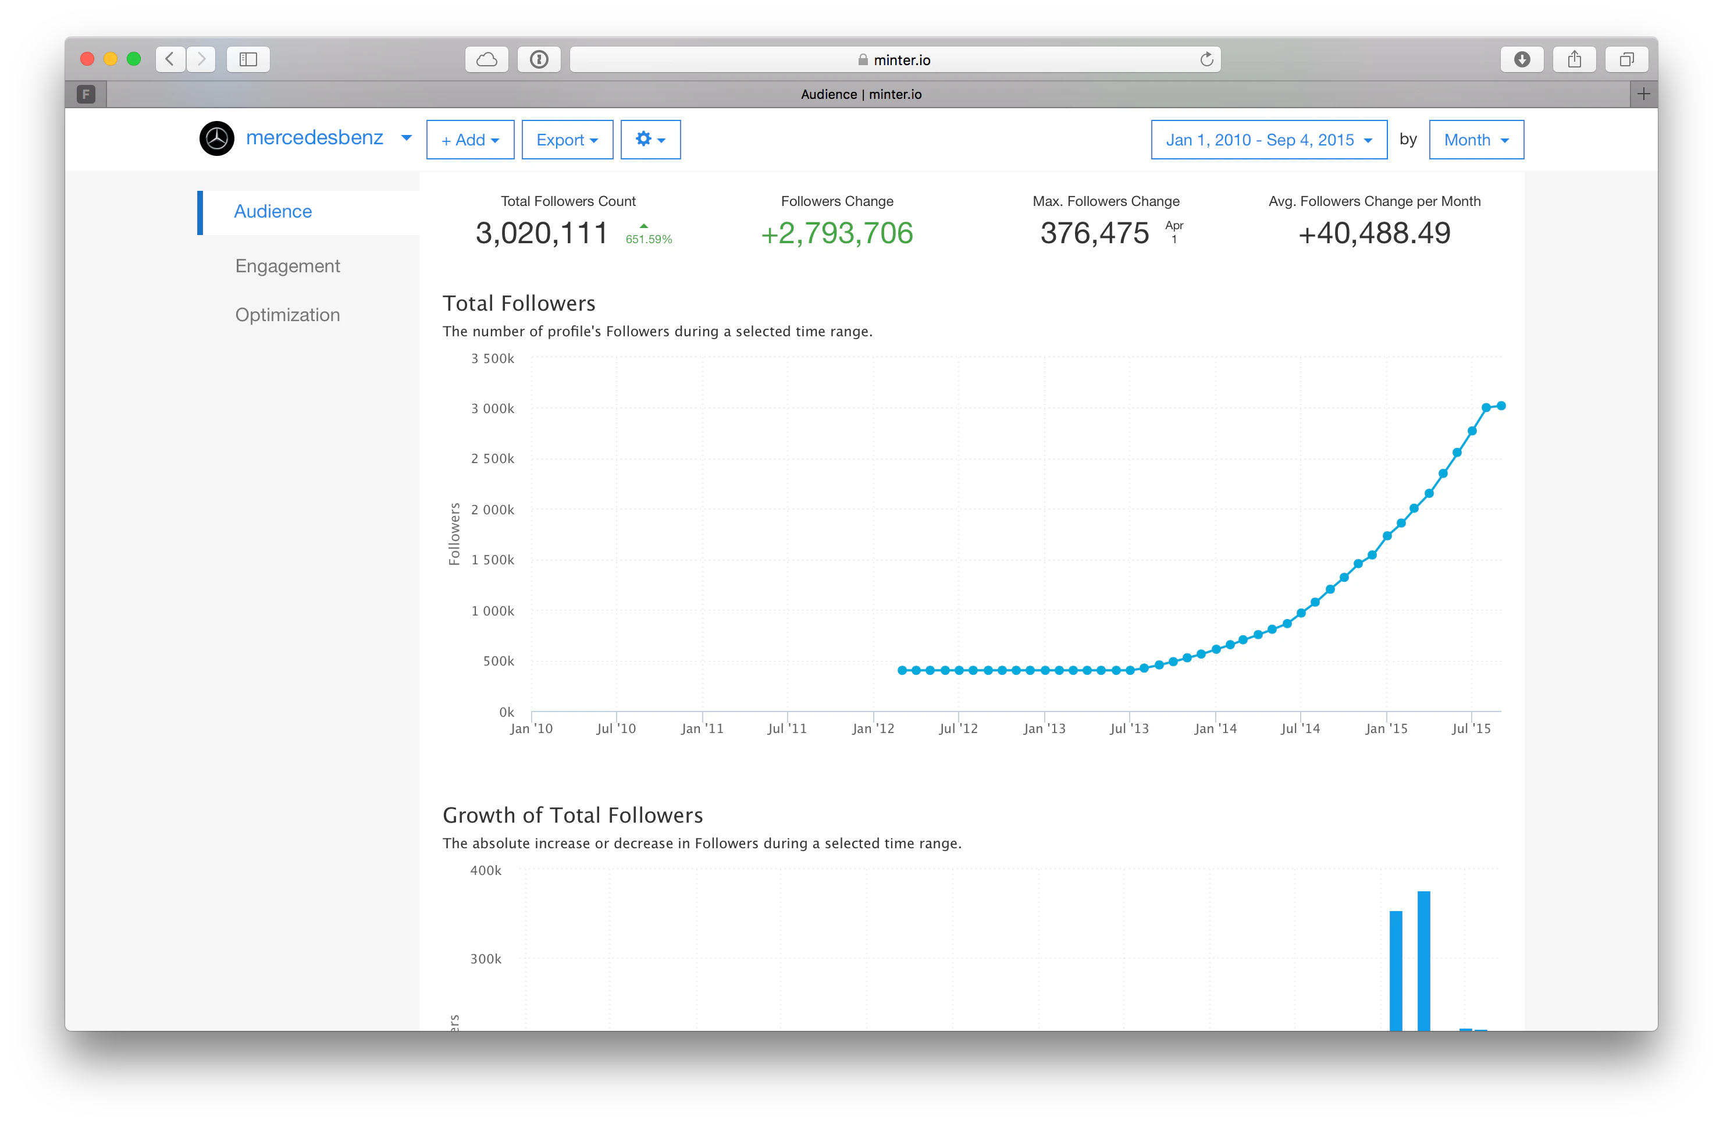This screenshot has width=1723, height=1124.
Task: Click the Mercedes-Benz profile logo
Action: coord(216,139)
